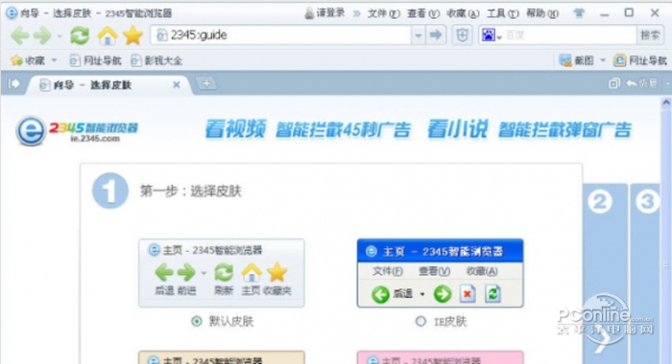Click the Baidu search input box
The width and height of the screenshot is (672, 364).
[569, 35]
